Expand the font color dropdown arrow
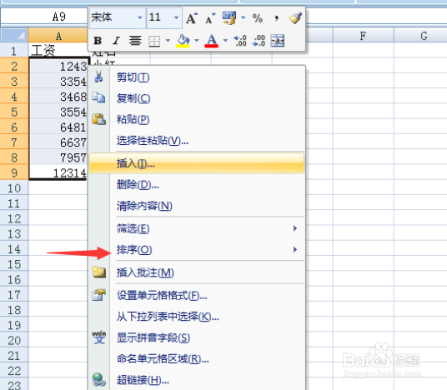 [x=225, y=41]
